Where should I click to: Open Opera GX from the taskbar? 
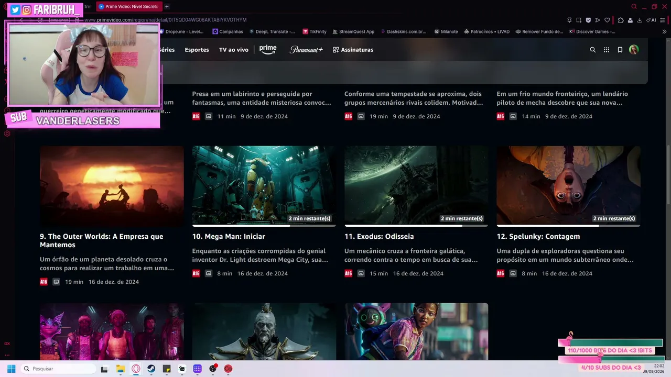pos(136,369)
